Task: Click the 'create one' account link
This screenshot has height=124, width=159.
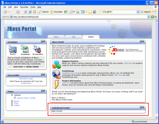Action: pyautogui.click(x=26, y=83)
